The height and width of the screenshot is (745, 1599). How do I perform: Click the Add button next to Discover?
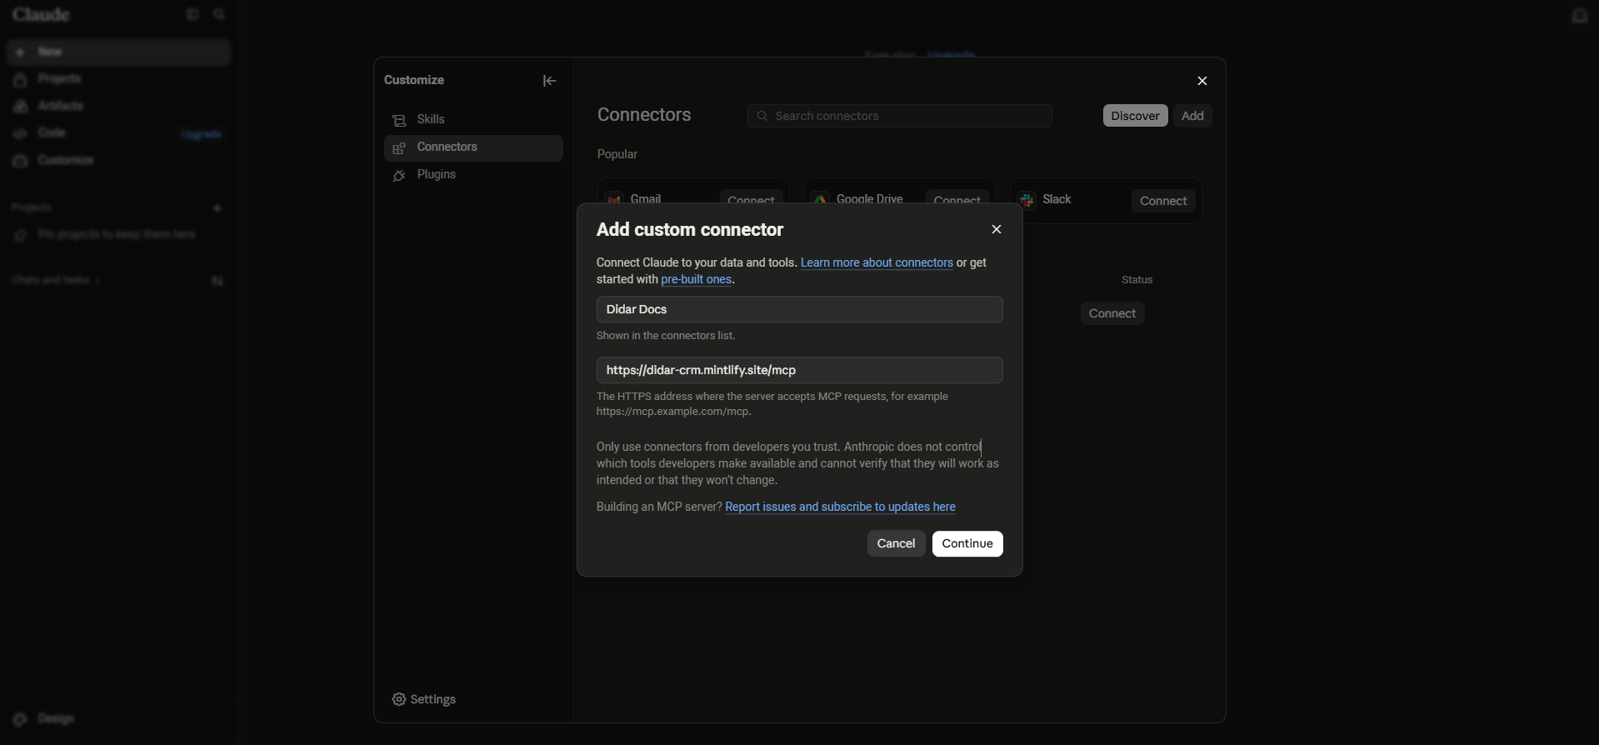tap(1192, 116)
